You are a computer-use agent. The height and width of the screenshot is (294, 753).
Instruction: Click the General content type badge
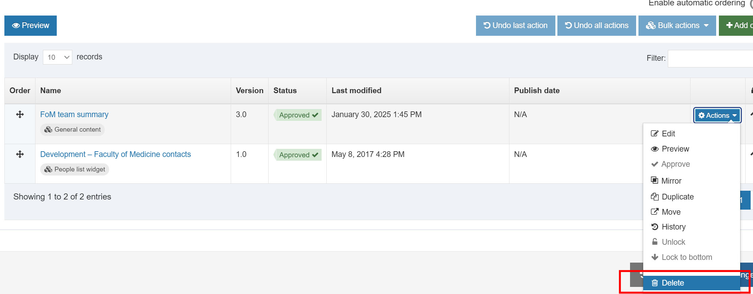tap(73, 130)
